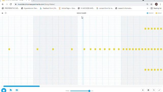Screen dimensions: 163x92
Task: Open Song Maker settings gear
Action: 148,90
